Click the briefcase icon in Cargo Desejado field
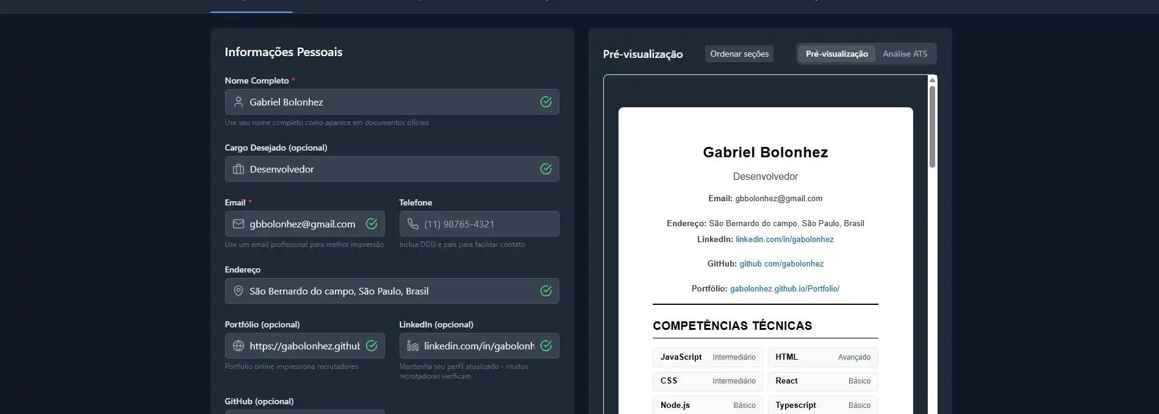 click(x=239, y=169)
